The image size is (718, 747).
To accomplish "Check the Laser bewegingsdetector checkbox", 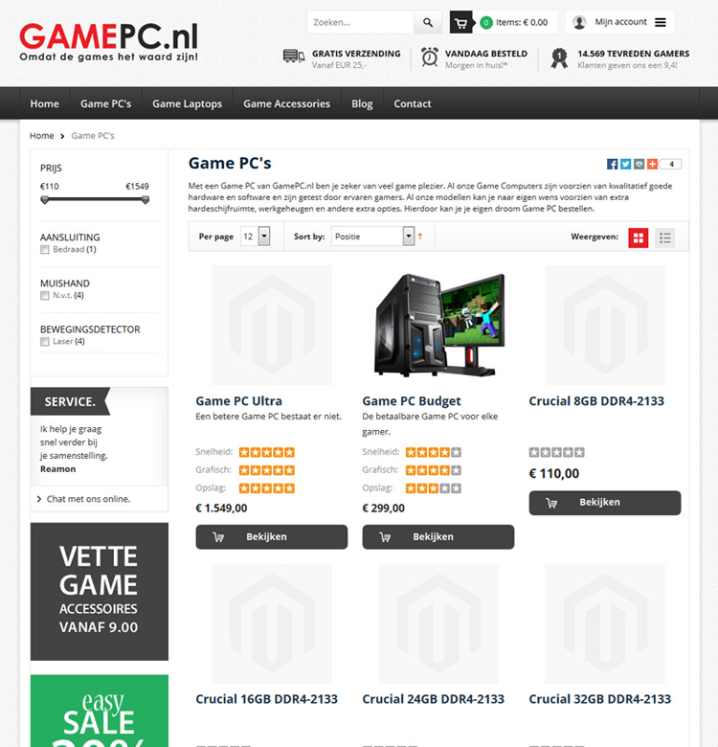I will click(x=45, y=342).
